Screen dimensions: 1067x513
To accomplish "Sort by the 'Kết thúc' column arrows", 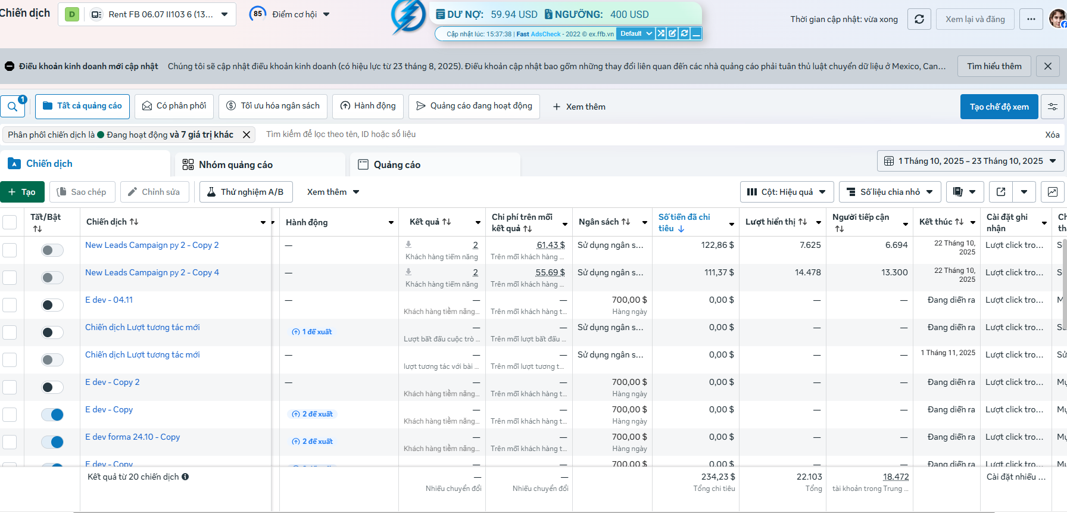I will click(x=959, y=222).
